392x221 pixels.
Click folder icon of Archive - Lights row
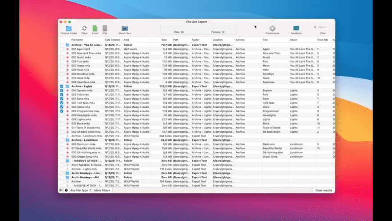pos(67,86)
